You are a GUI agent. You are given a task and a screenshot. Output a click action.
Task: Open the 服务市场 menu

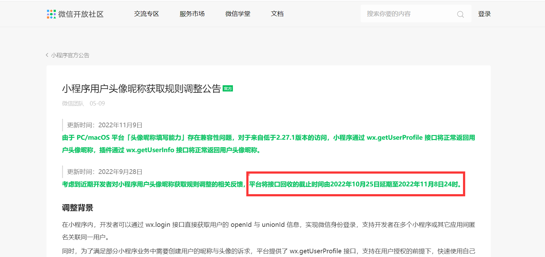pos(192,14)
